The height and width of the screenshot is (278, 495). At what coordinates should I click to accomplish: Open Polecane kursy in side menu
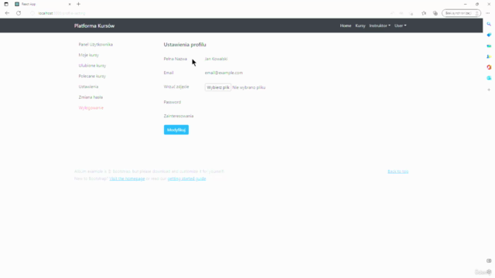tap(92, 76)
